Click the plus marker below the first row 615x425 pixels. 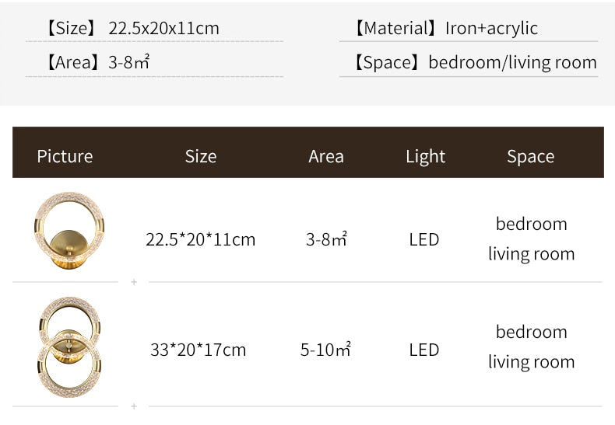[134, 282]
